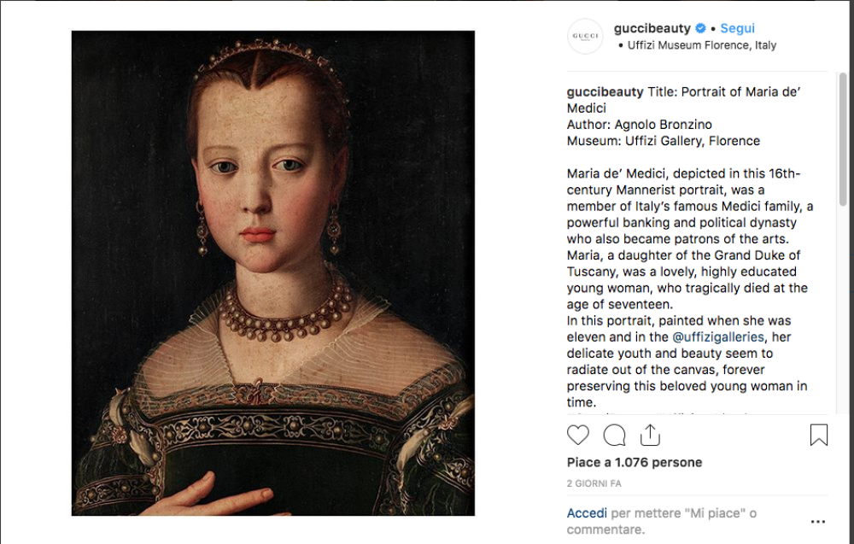This screenshot has height=544, width=854.
Task: Save the post with the bookmark icon
Action: [818, 436]
